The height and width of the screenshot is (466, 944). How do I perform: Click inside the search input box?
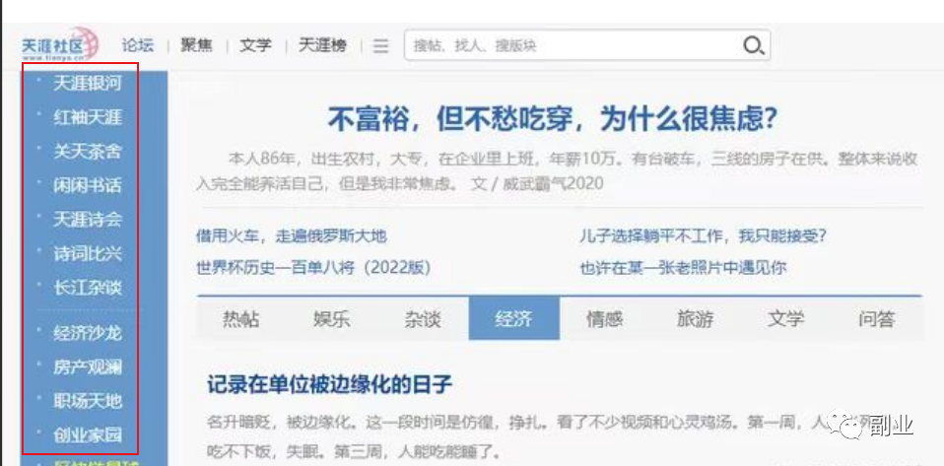pyautogui.click(x=572, y=45)
